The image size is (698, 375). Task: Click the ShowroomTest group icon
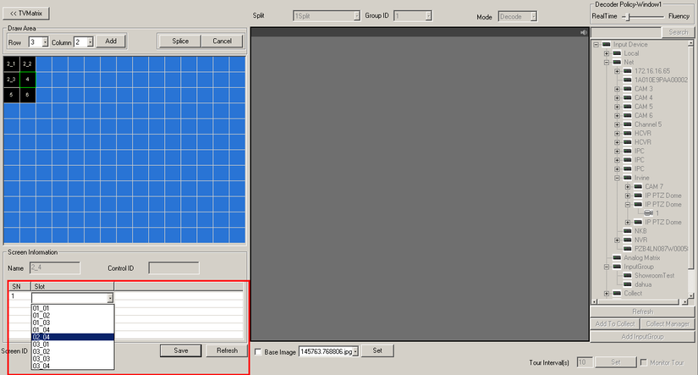pyautogui.click(x=627, y=276)
